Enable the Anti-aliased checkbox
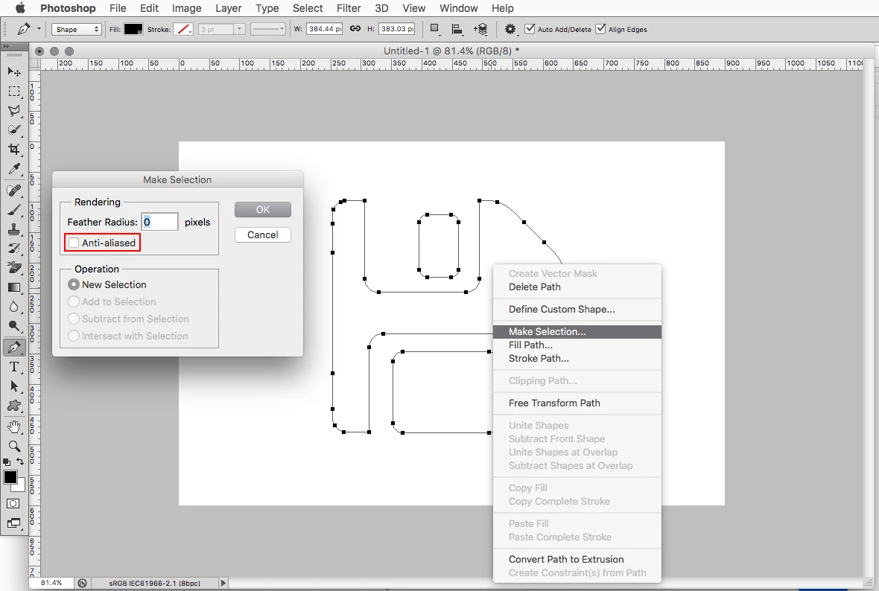 (74, 243)
